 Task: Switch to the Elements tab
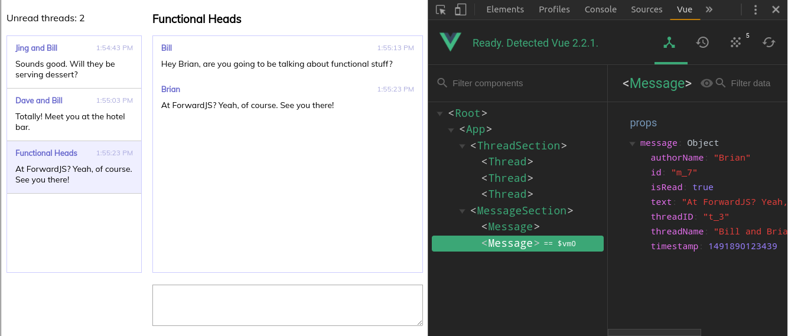click(x=505, y=9)
